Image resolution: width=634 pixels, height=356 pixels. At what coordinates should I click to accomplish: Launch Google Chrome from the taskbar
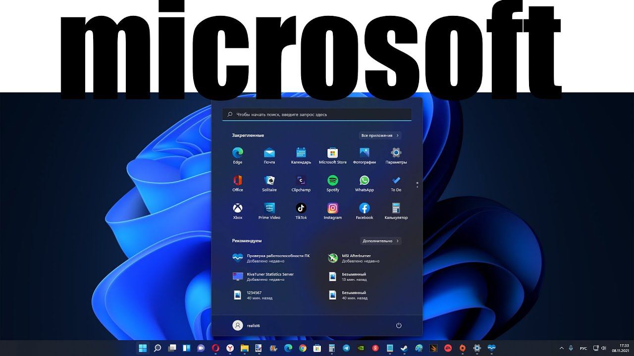tap(303, 348)
